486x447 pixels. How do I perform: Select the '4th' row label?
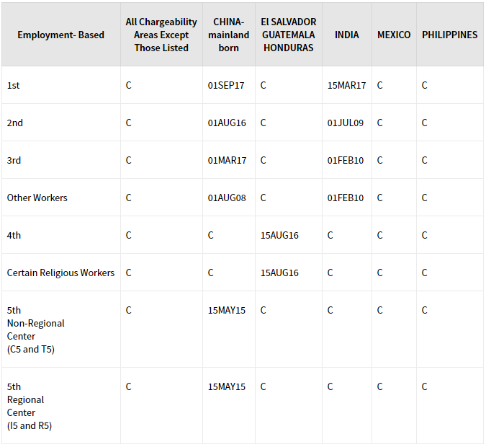14,235
